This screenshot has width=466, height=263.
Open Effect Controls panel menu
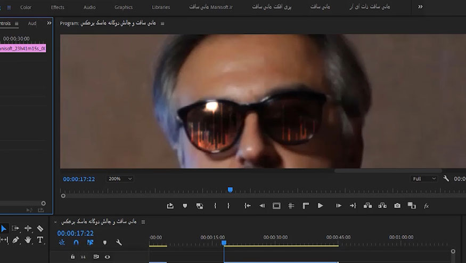(x=17, y=23)
